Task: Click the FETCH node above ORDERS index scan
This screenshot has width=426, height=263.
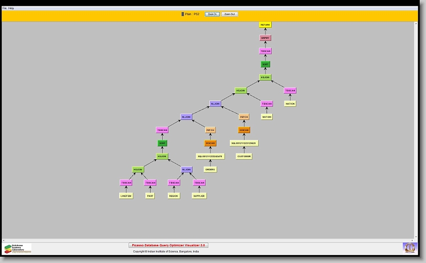Action: (210, 130)
